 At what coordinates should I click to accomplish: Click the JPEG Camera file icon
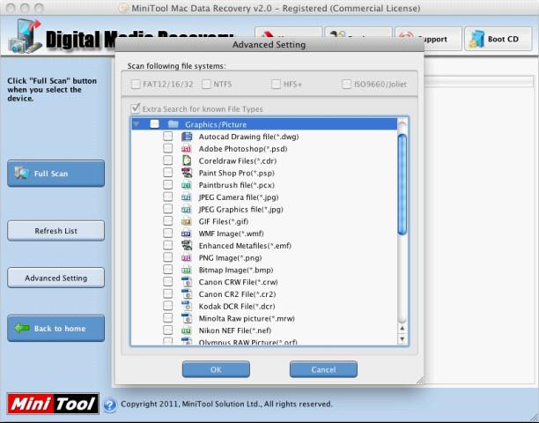187,197
